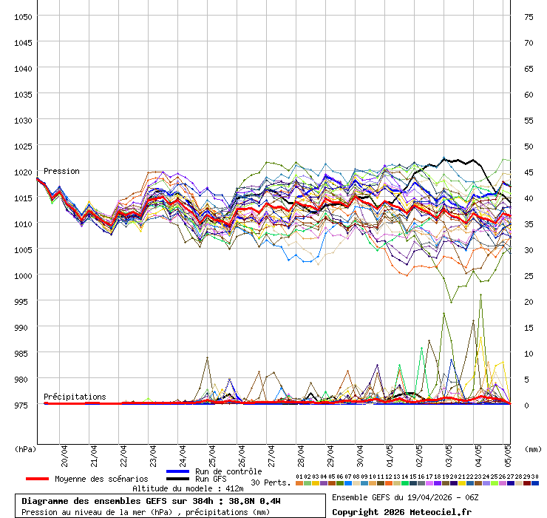The width and height of the screenshot is (547, 518).
Task: Select perturbation 30 blue color swatch
Action: (x=534, y=483)
